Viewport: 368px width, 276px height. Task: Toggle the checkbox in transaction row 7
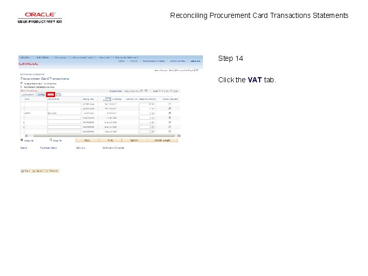[170, 131]
